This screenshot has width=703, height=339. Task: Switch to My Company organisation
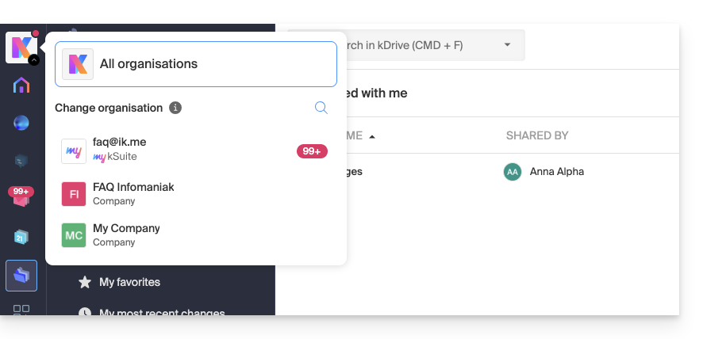(x=196, y=234)
